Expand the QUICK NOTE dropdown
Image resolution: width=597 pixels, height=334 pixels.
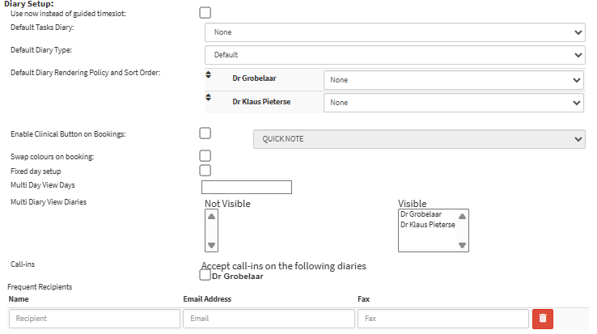point(419,138)
